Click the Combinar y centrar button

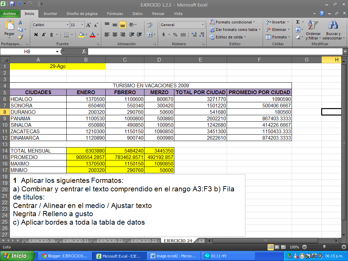[149, 34]
